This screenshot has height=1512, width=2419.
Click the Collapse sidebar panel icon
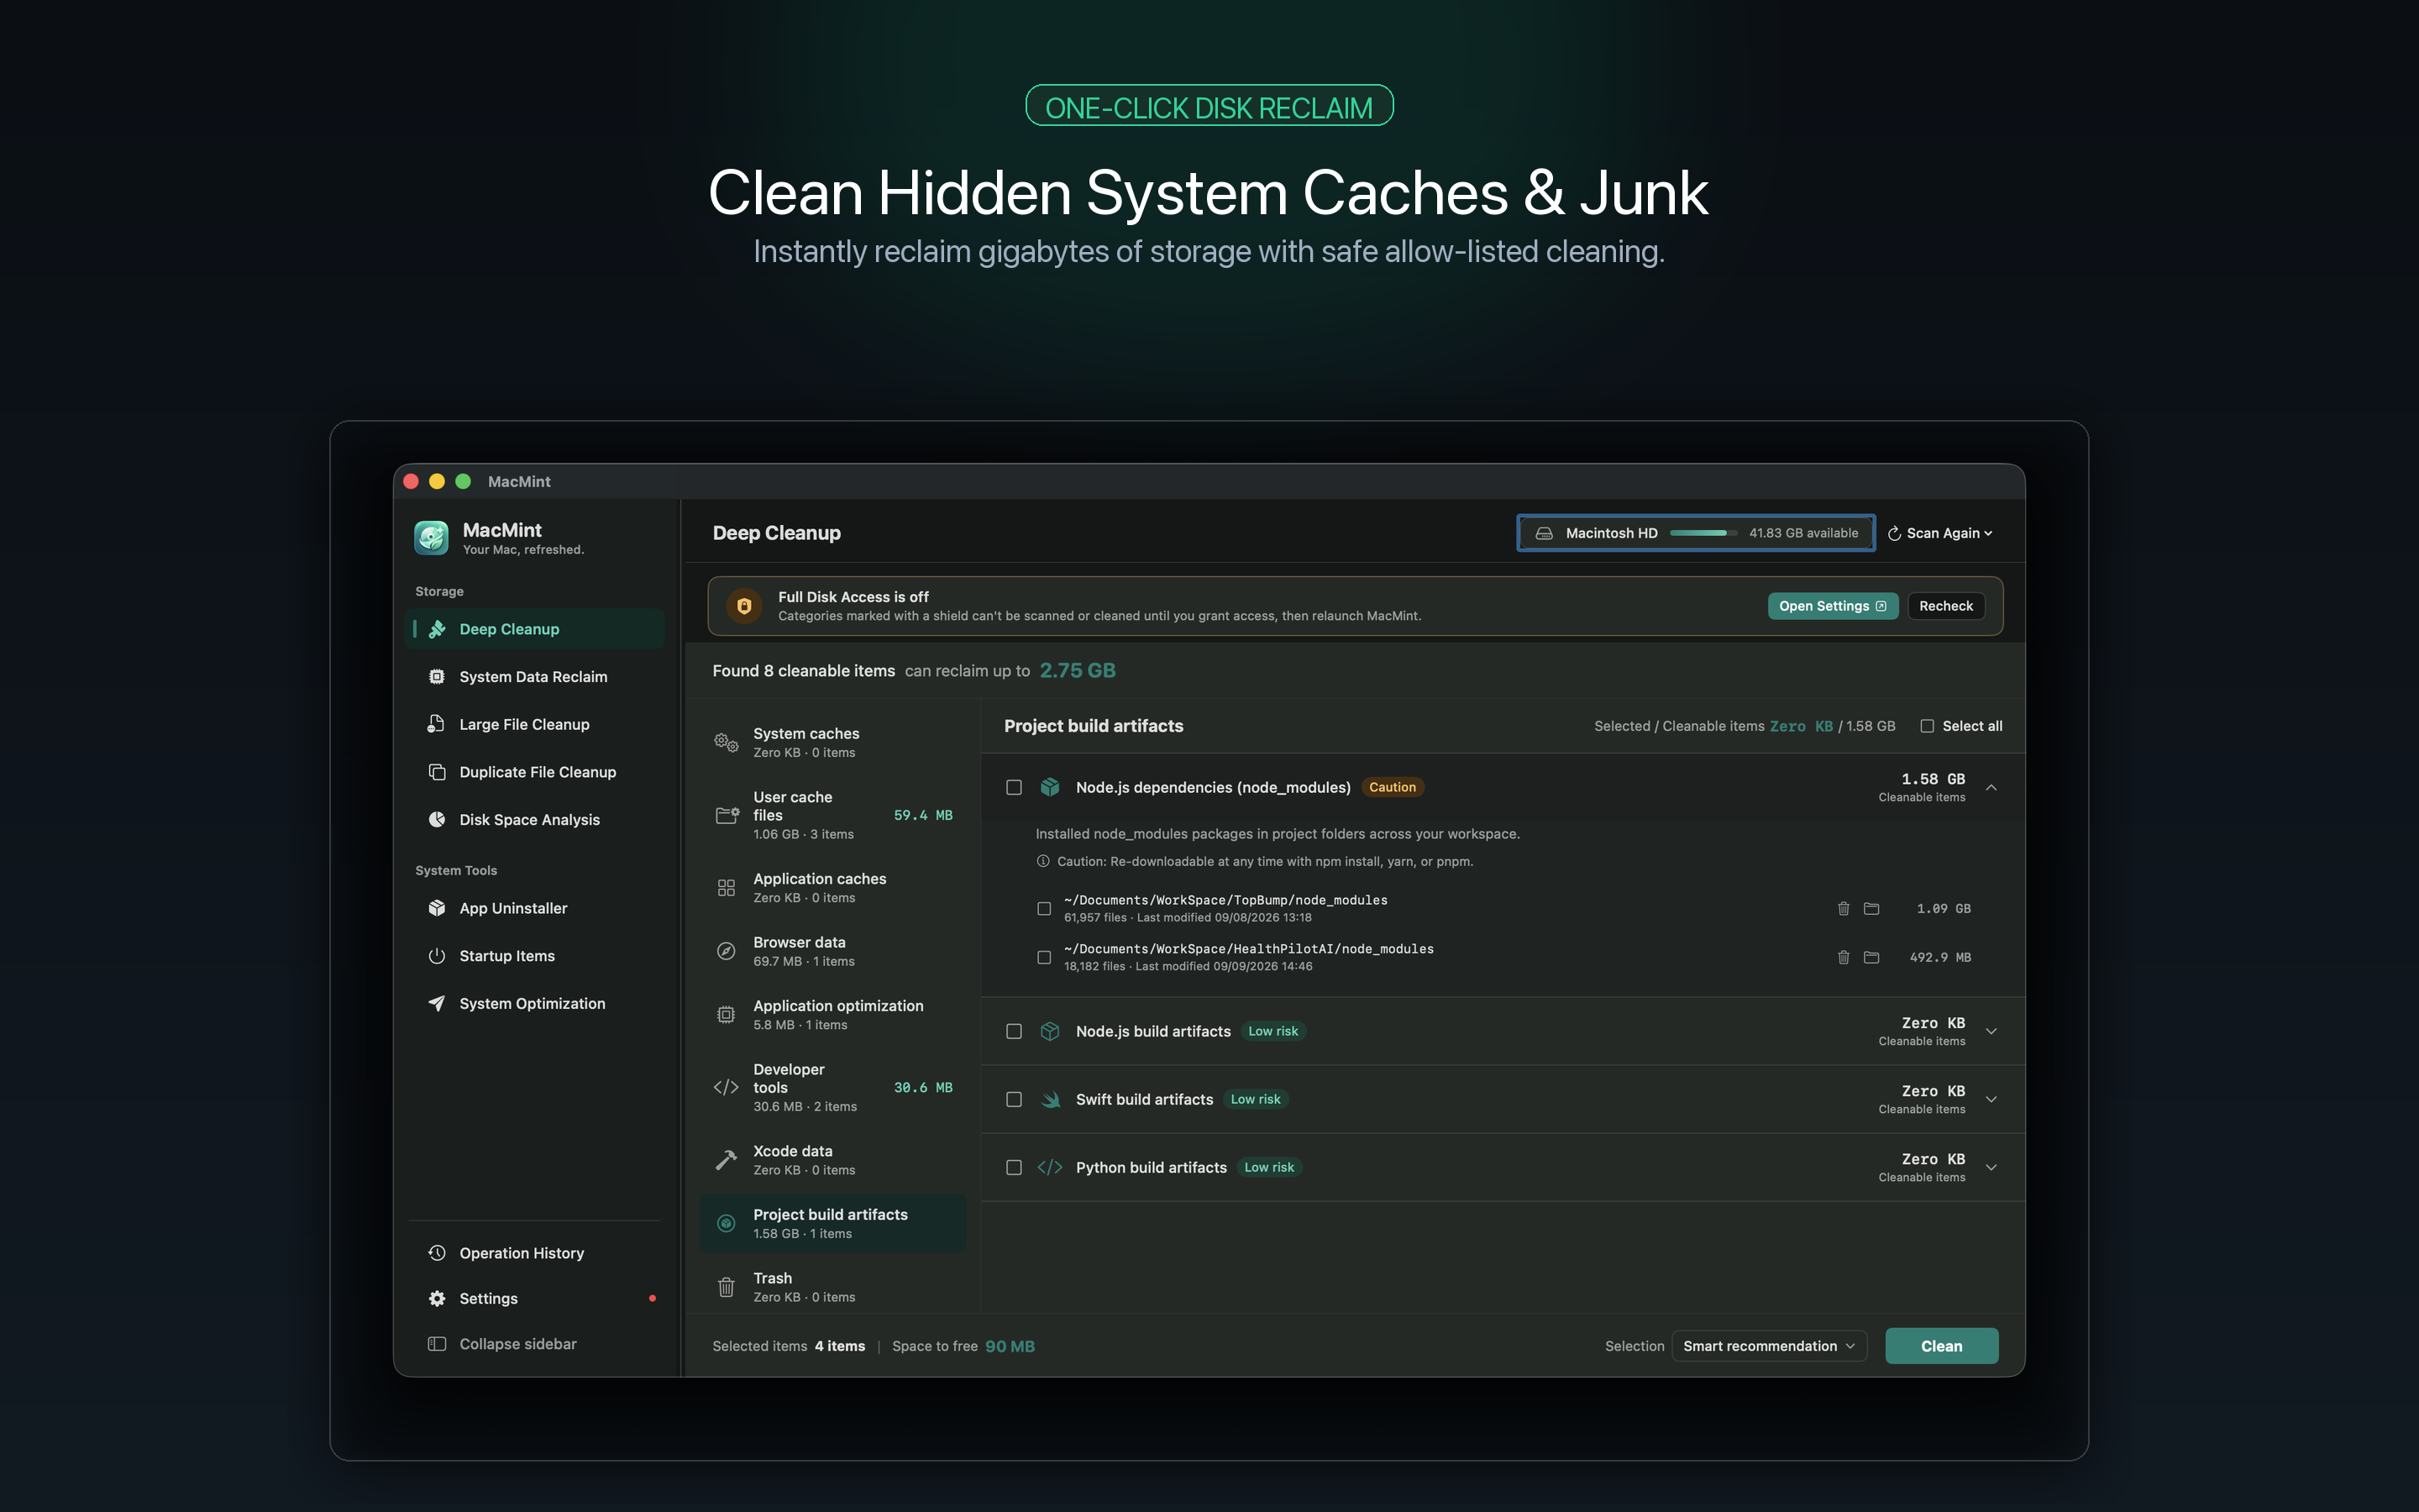click(437, 1344)
